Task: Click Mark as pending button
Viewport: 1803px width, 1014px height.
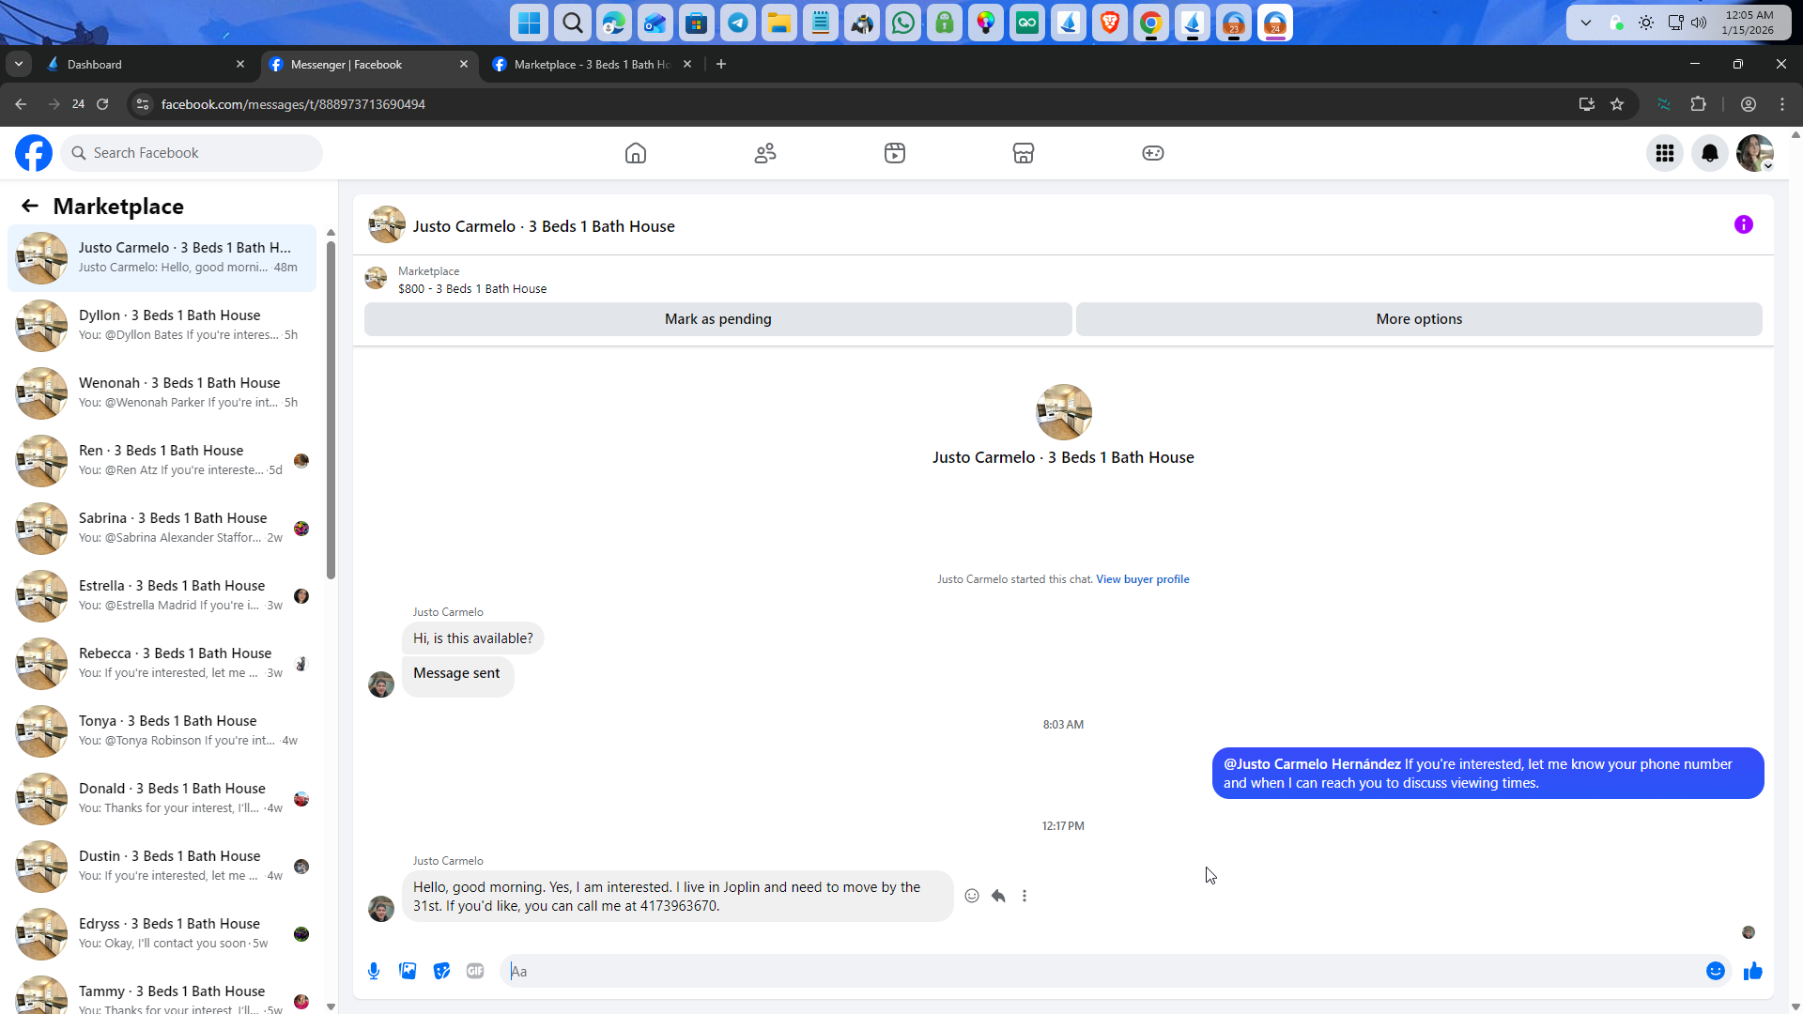Action: coord(717,319)
